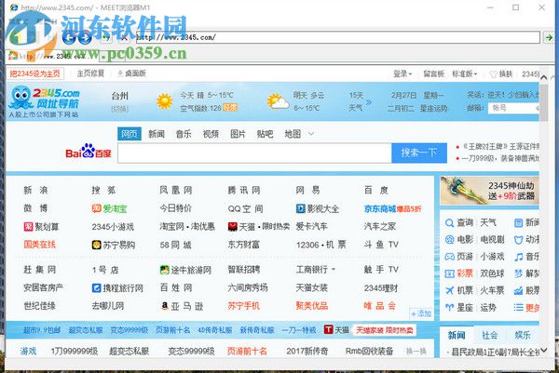Click the 彩票 lottery icon
Screen dimensions: 559x373
point(449,273)
